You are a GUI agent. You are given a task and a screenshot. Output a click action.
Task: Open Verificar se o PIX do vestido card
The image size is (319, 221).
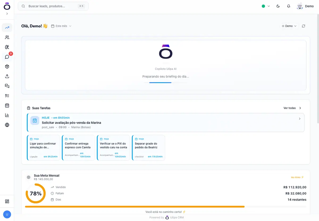113,148
